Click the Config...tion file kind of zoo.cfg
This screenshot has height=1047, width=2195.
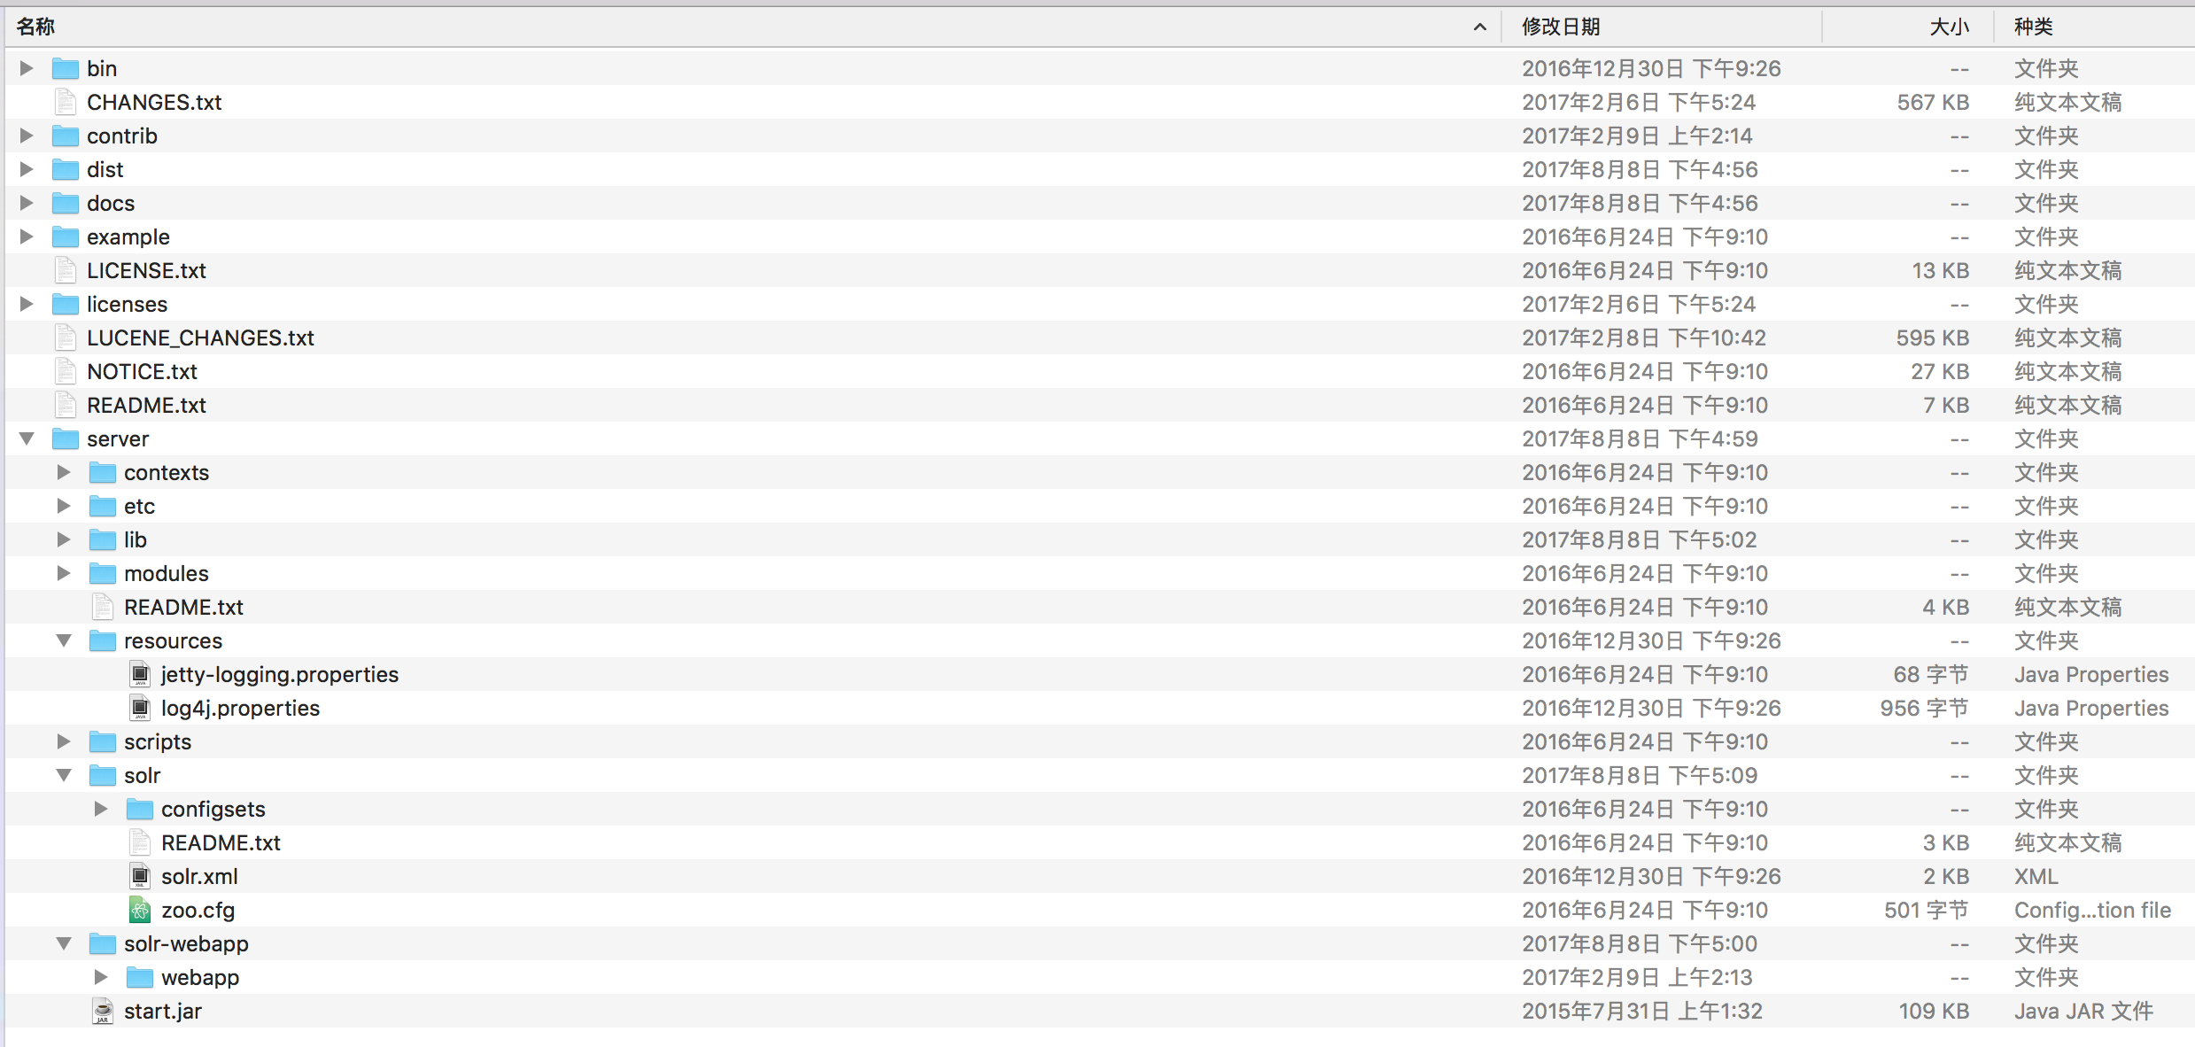click(x=2092, y=910)
